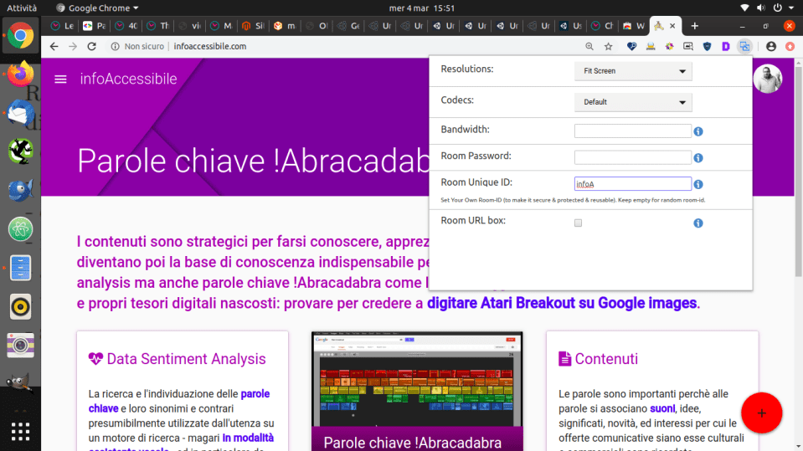Viewport: 803px width, 451px height.
Task: Reload the page with the refresh button
Action: click(91, 47)
